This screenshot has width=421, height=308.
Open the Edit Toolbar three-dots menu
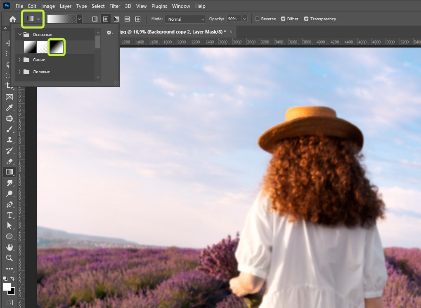coord(9,268)
